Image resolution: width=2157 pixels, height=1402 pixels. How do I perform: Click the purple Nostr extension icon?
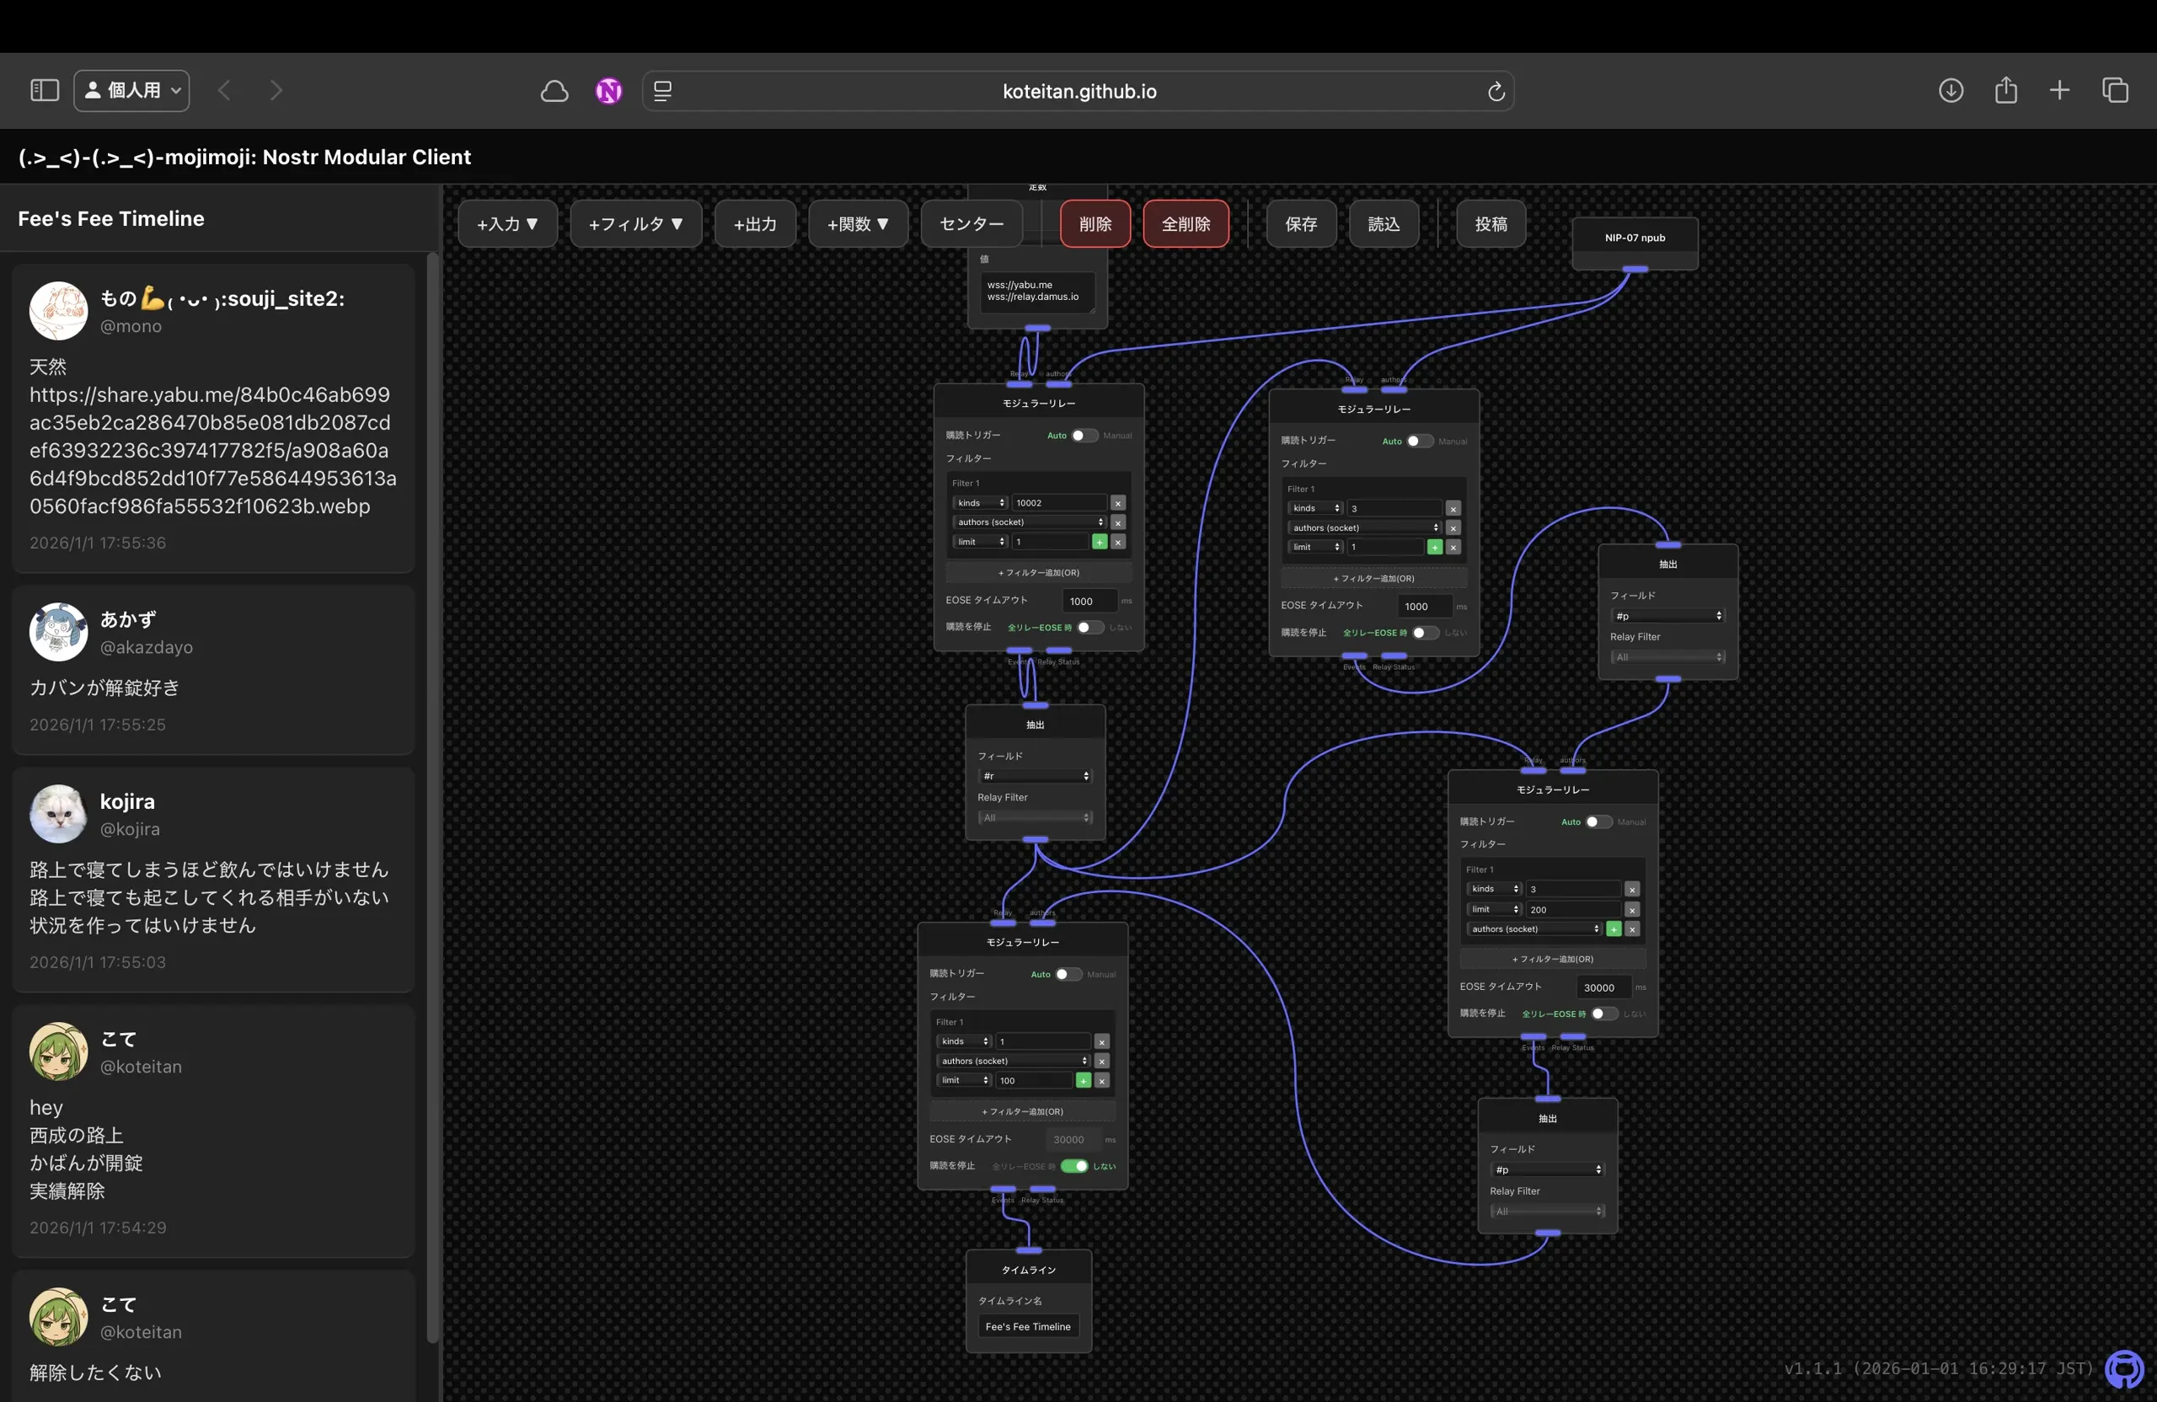click(608, 91)
